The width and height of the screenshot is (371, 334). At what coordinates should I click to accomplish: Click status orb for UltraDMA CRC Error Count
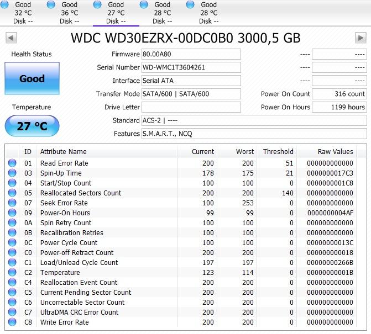pyautogui.click(x=12, y=311)
